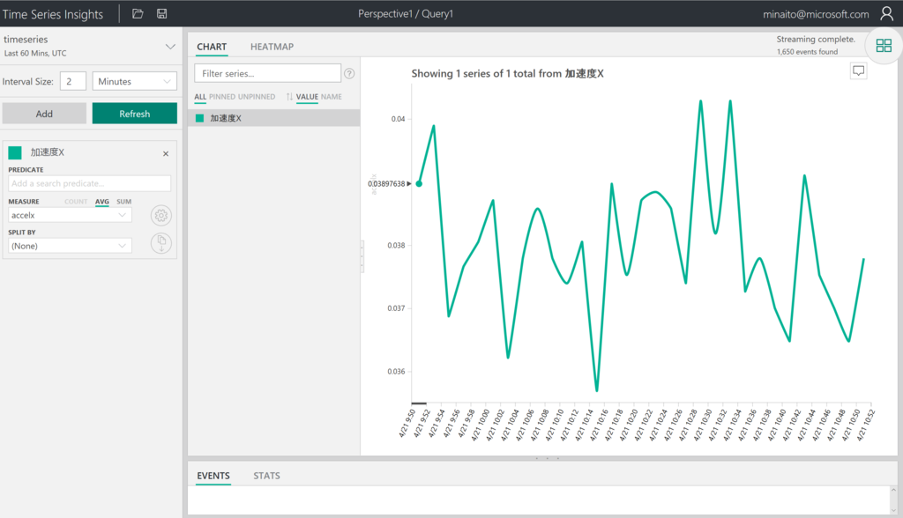Open the user account profile icon
This screenshot has width=903, height=518.
886,14
